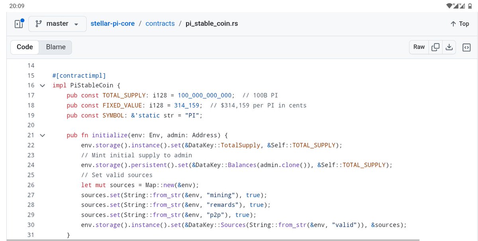Select line number 17
The height and width of the screenshot is (241, 478).
pyautogui.click(x=31, y=95)
